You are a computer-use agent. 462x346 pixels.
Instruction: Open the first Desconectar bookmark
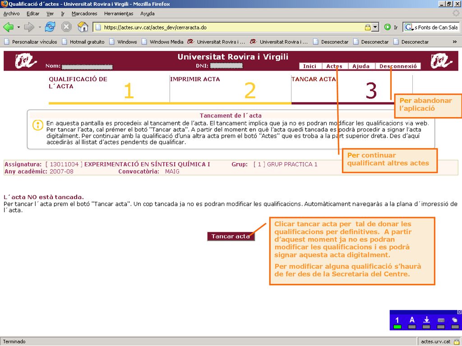[x=331, y=42]
